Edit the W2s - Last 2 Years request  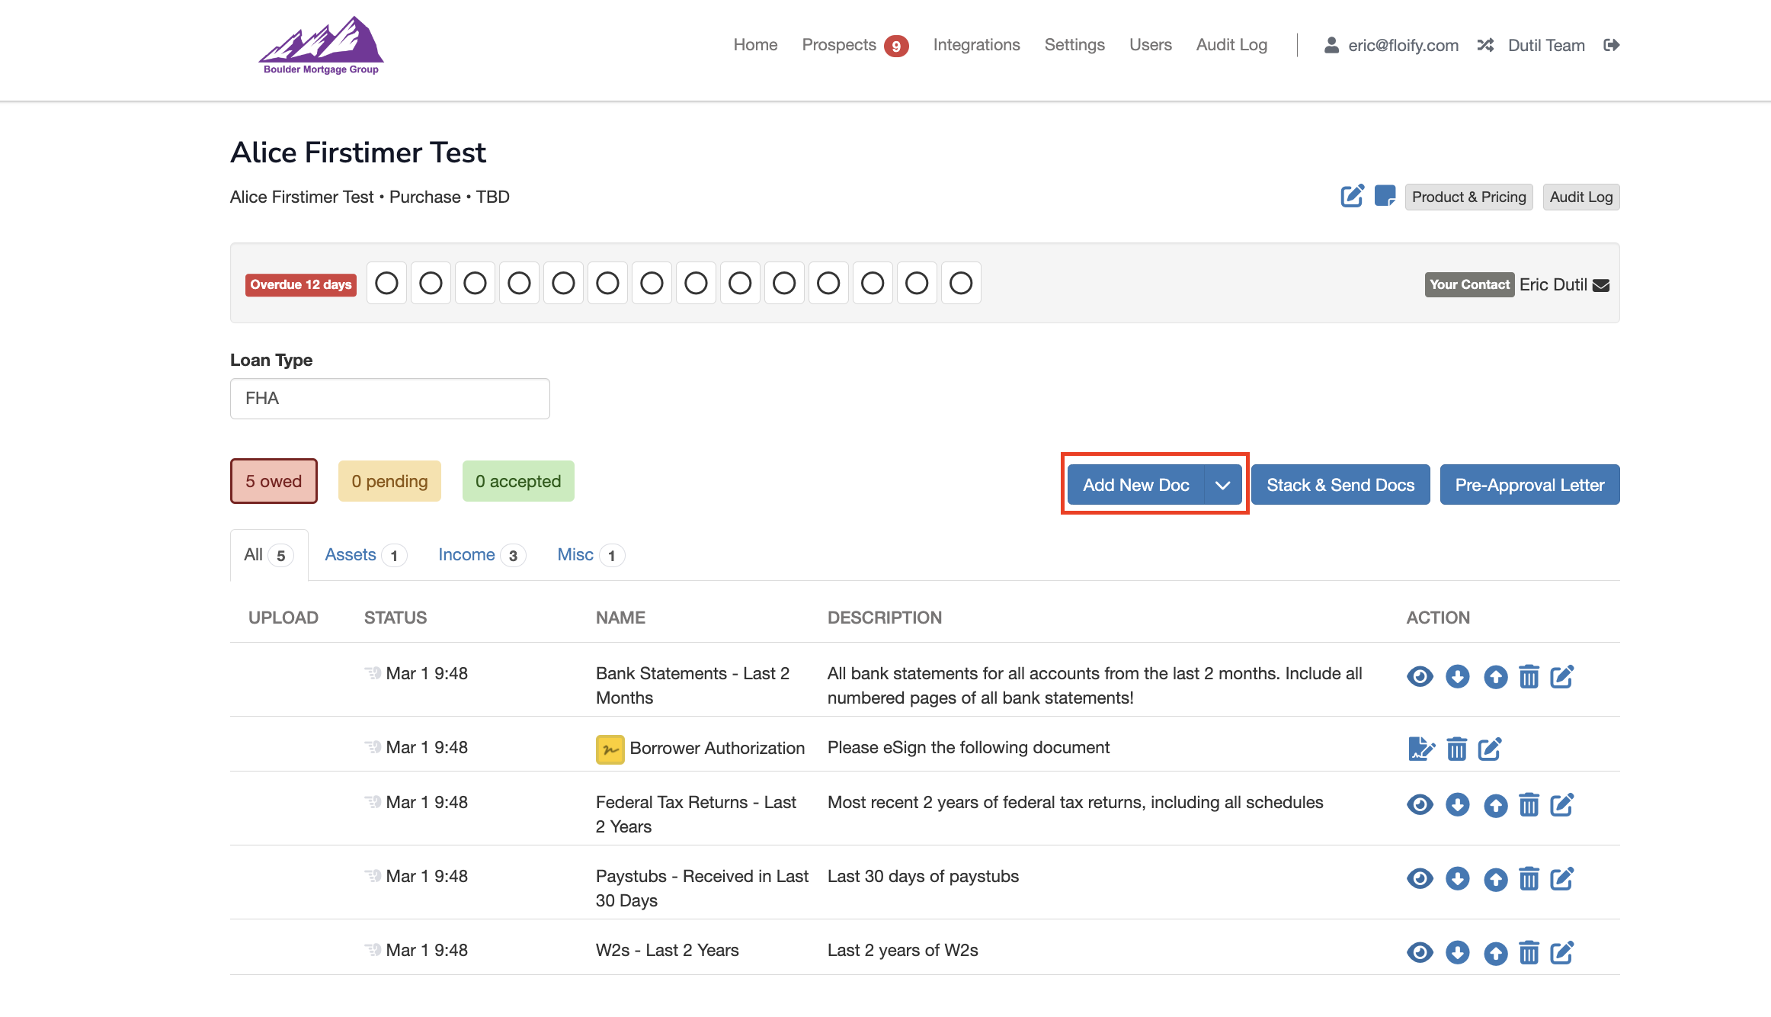(x=1562, y=953)
